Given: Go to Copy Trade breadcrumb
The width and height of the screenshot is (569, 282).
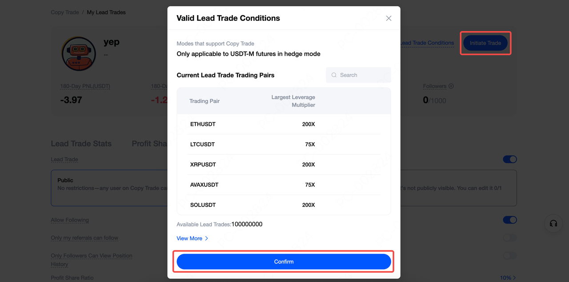Looking at the screenshot, I should point(65,12).
